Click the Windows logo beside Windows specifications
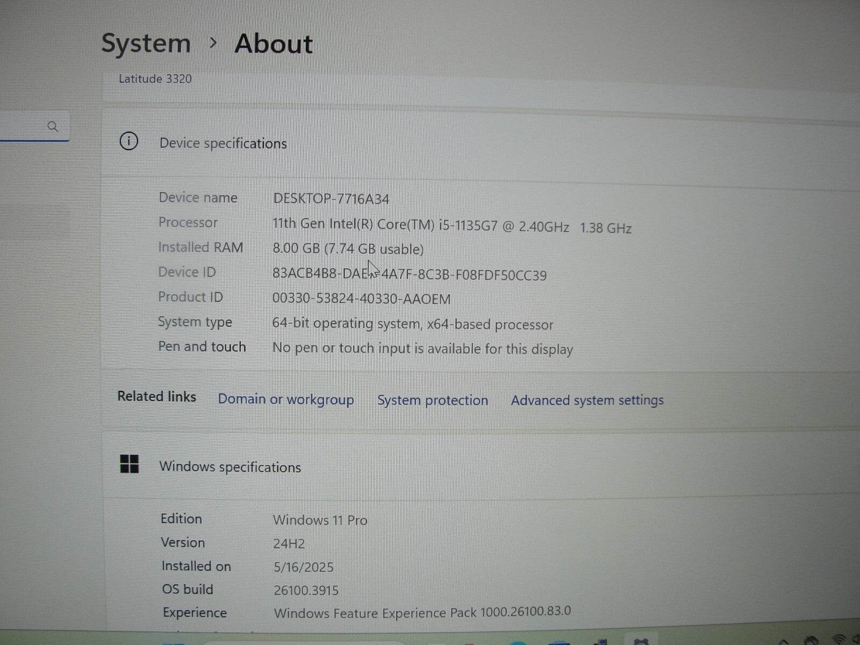860x645 pixels. (x=131, y=465)
